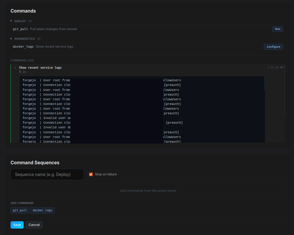Run the git_pull command
Screen dimensions: 294x235
277,29
